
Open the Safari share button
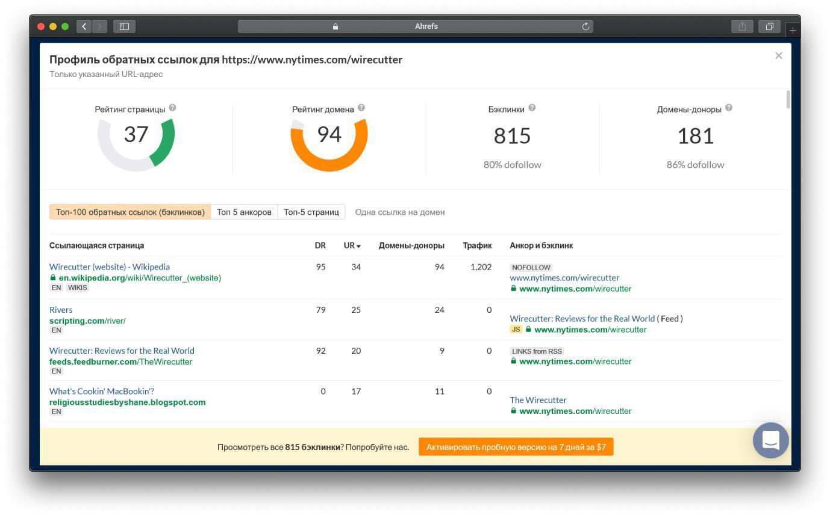tap(742, 26)
